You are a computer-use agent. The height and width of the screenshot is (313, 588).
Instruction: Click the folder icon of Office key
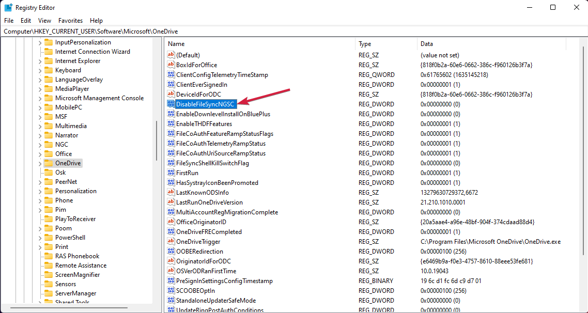(49, 154)
